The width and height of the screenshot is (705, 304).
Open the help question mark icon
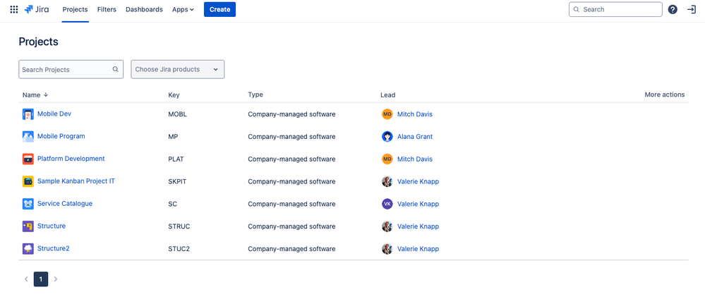[x=673, y=9]
